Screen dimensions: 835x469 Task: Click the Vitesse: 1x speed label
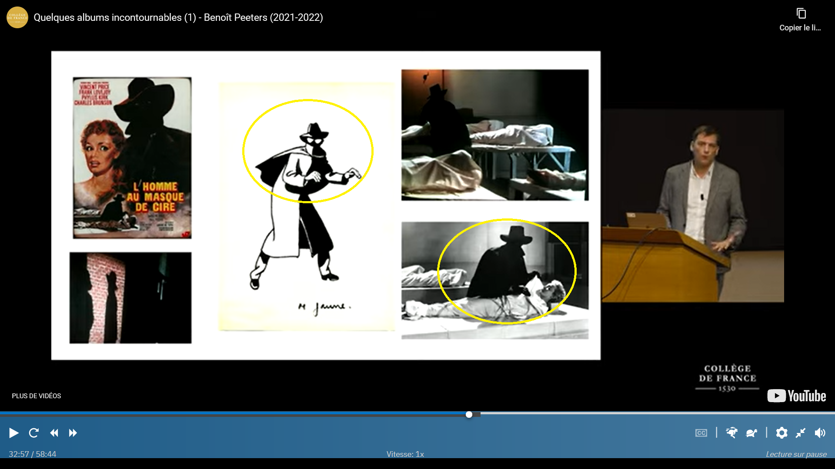[x=405, y=454]
